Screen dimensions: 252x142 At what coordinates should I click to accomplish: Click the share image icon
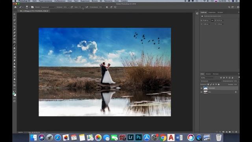click(238, 7)
